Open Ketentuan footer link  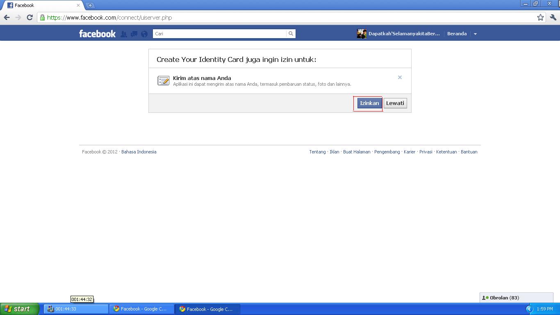point(446,152)
